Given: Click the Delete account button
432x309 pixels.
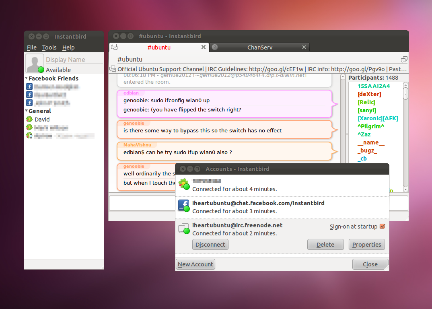Looking at the screenshot, I should tap(325, 245).
